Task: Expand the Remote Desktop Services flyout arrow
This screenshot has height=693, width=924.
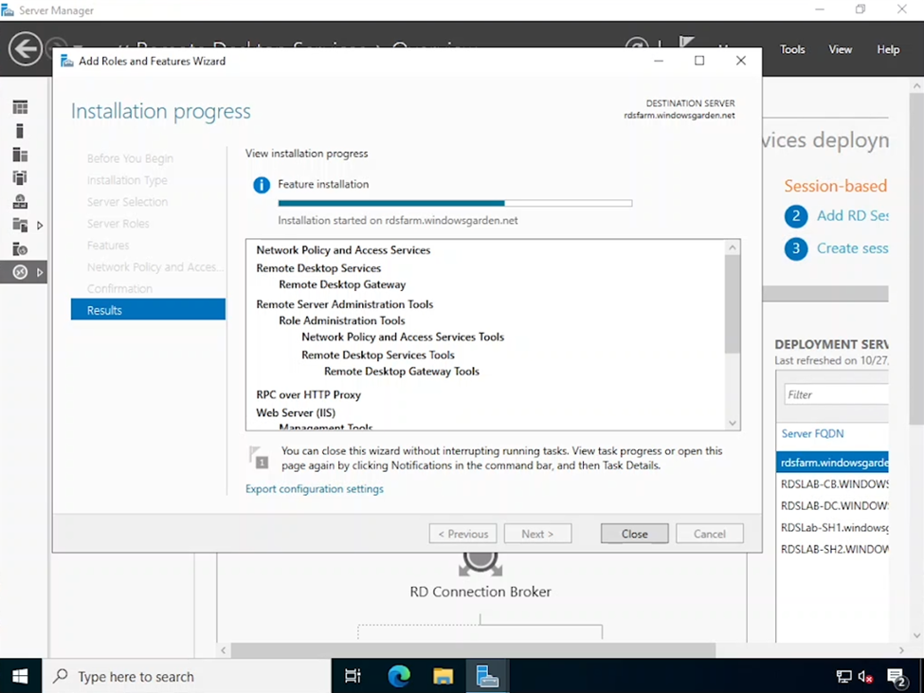Action: pos(40,270)
